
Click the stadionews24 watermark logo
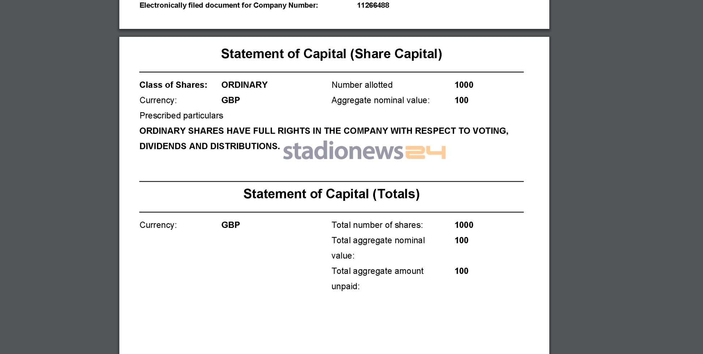click(364, 151)
